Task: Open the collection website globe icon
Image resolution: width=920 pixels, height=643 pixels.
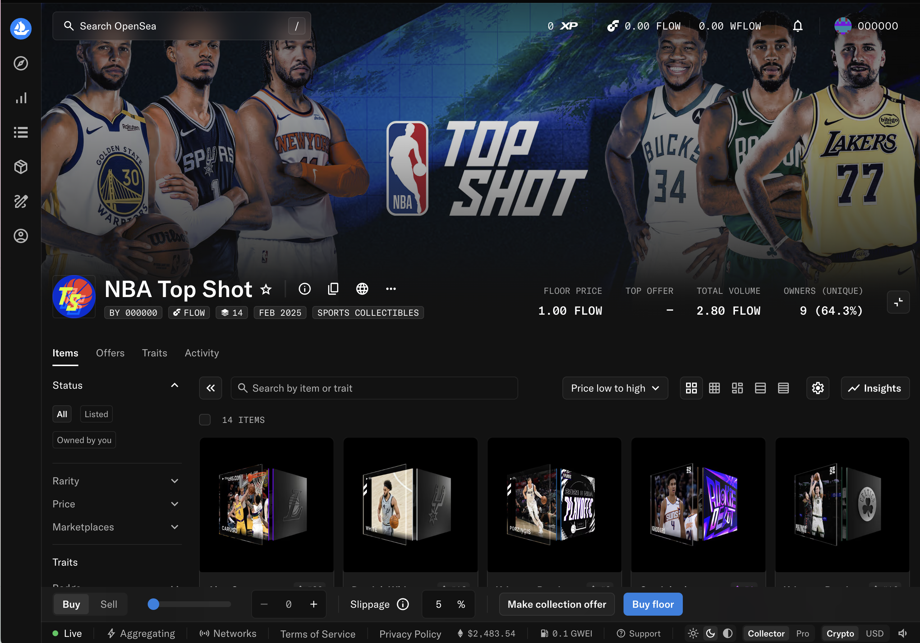Action: click(362, 289)
